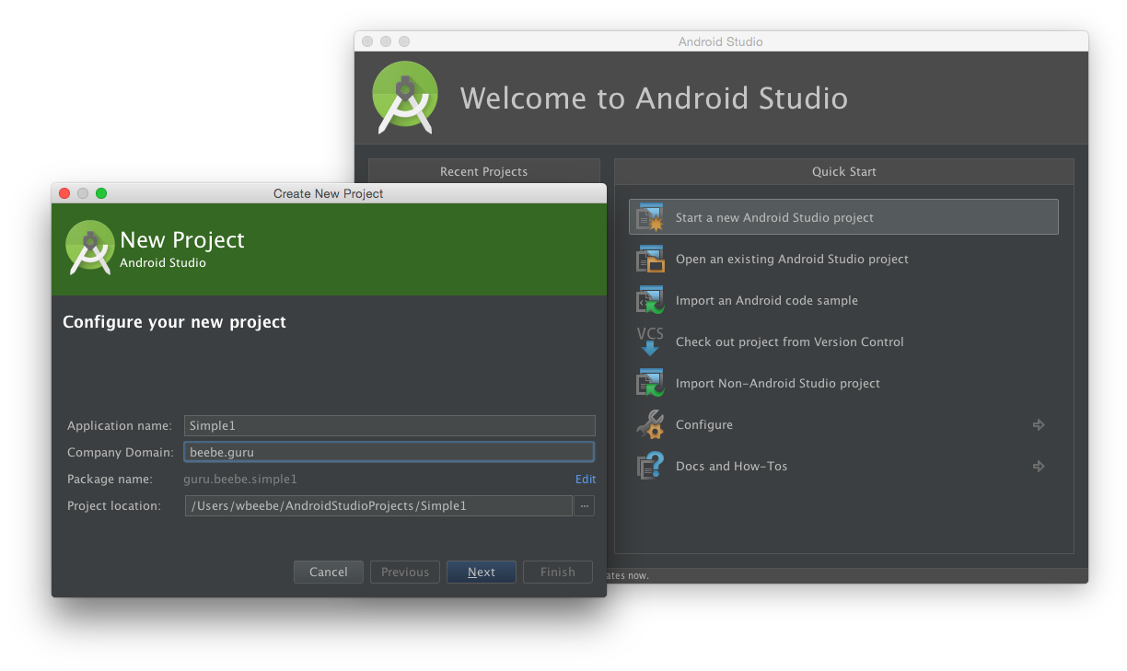1127x671 pixels.
Task: Click the Import an Android code sample icon
Action: click(650, 300)
